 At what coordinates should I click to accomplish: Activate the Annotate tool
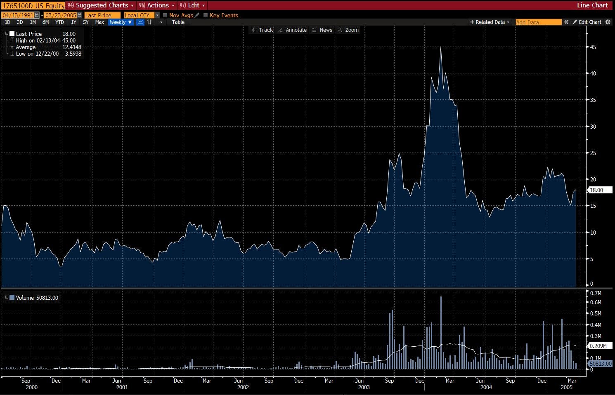pos(292,30)
